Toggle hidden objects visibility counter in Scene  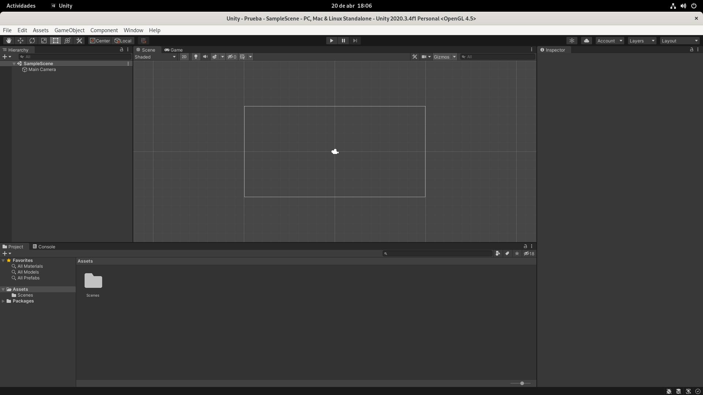tap(232, 57)
